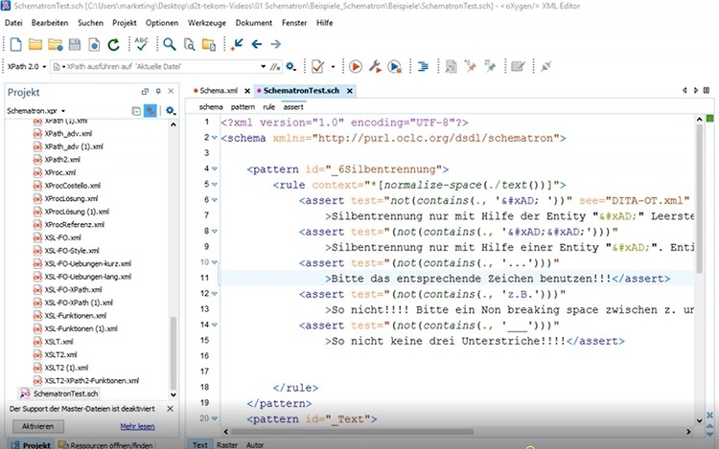
Task: Follow the Mehr lesen link
Action: 137,426
